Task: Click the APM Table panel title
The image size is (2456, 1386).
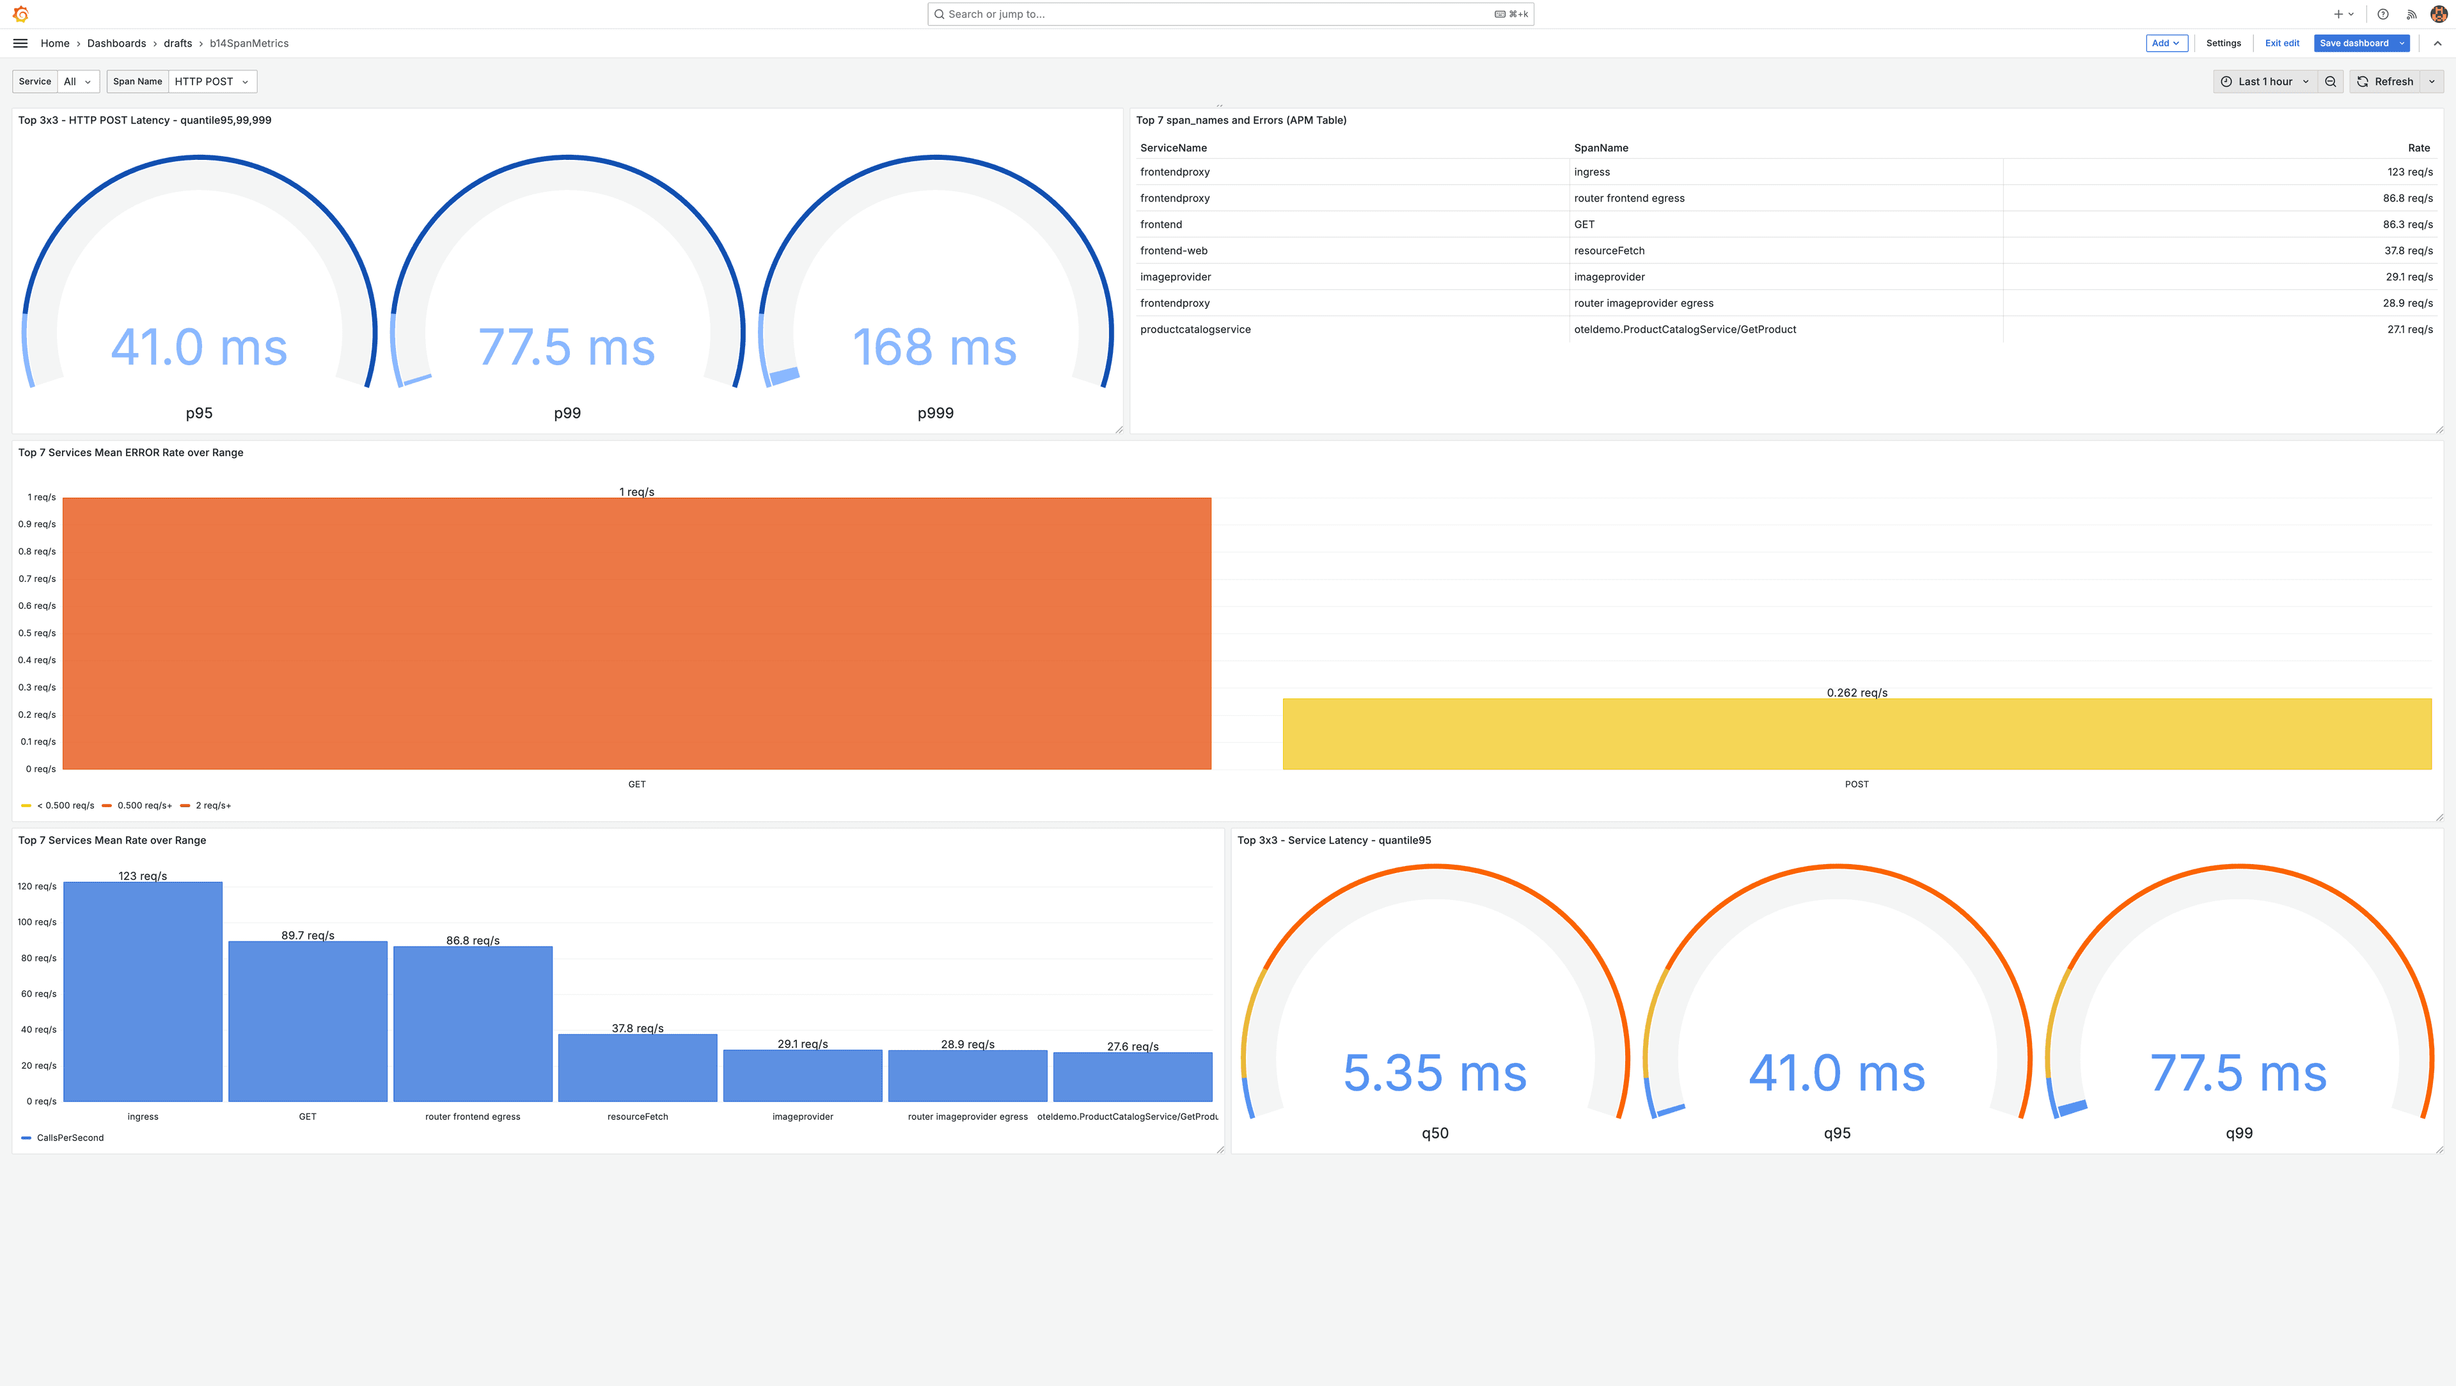Action: coord(1240,120)
